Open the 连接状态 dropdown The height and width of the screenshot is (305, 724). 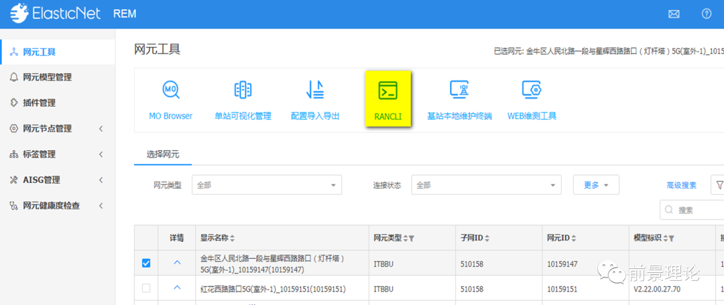coord(486,185)
